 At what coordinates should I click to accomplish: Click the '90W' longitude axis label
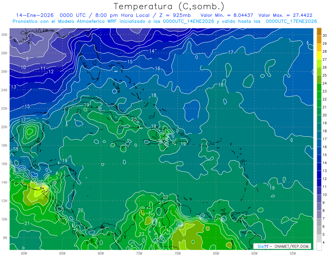click(x=24, y=253)
